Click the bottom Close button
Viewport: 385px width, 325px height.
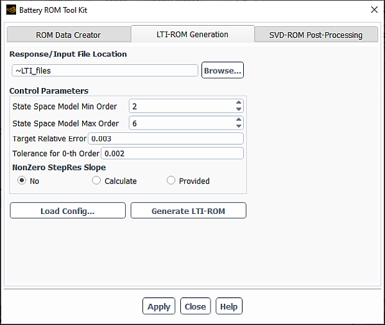[196, 306]
